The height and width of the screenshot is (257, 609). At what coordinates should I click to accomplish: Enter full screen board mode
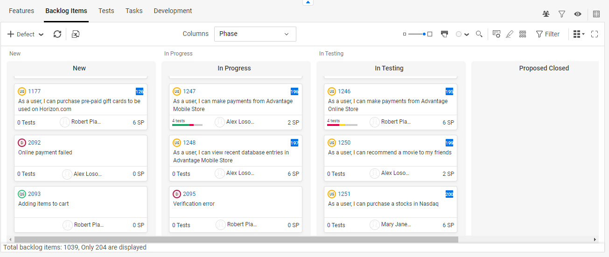coord(595,34)
